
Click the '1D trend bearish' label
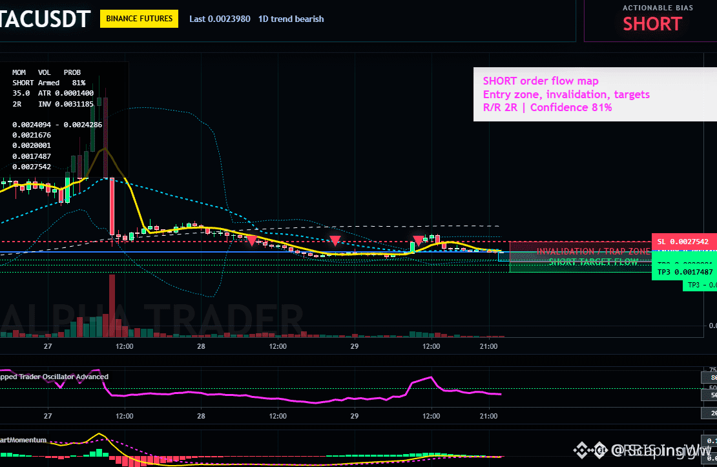pyautogui.click(x=291, y=19)
